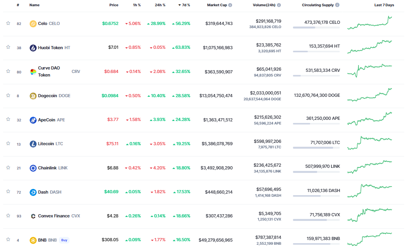Favorite Dogecoin using its star
Screen dimensions: 410x249
tap(8, 95)
